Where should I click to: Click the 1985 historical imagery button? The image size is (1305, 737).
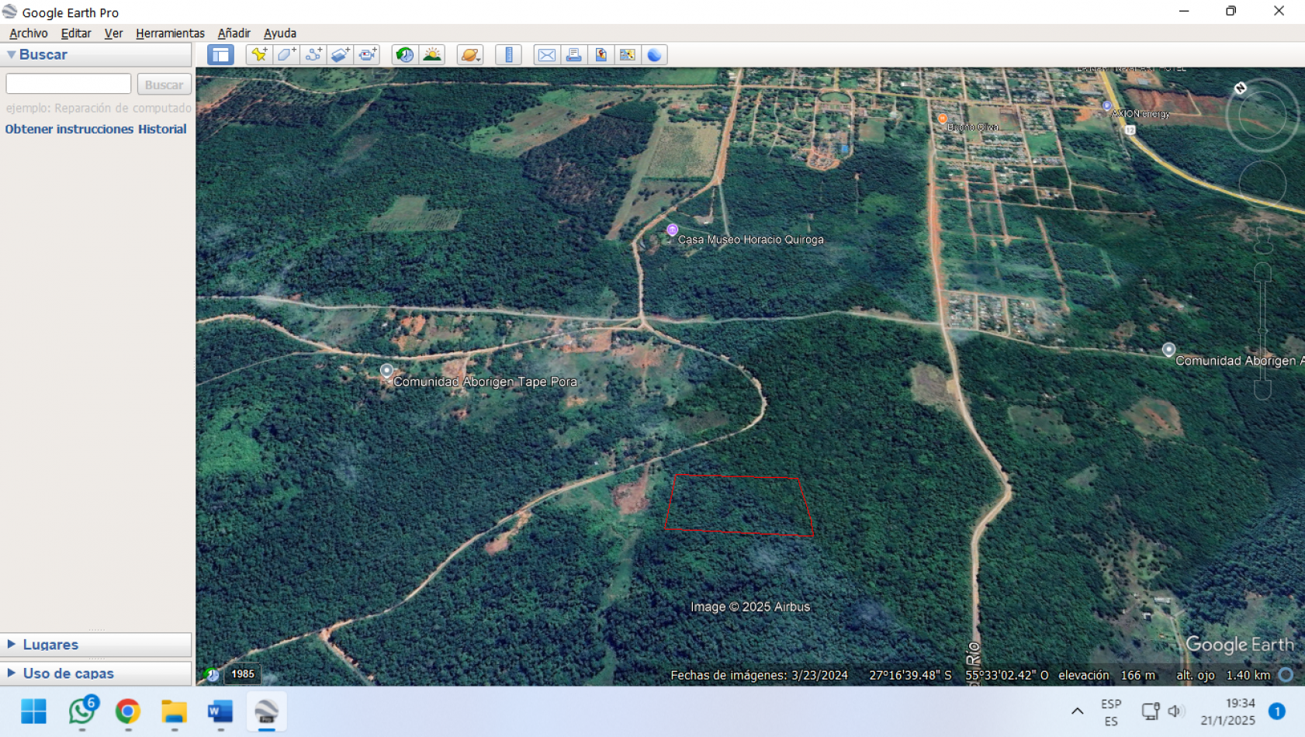(243, 674)
